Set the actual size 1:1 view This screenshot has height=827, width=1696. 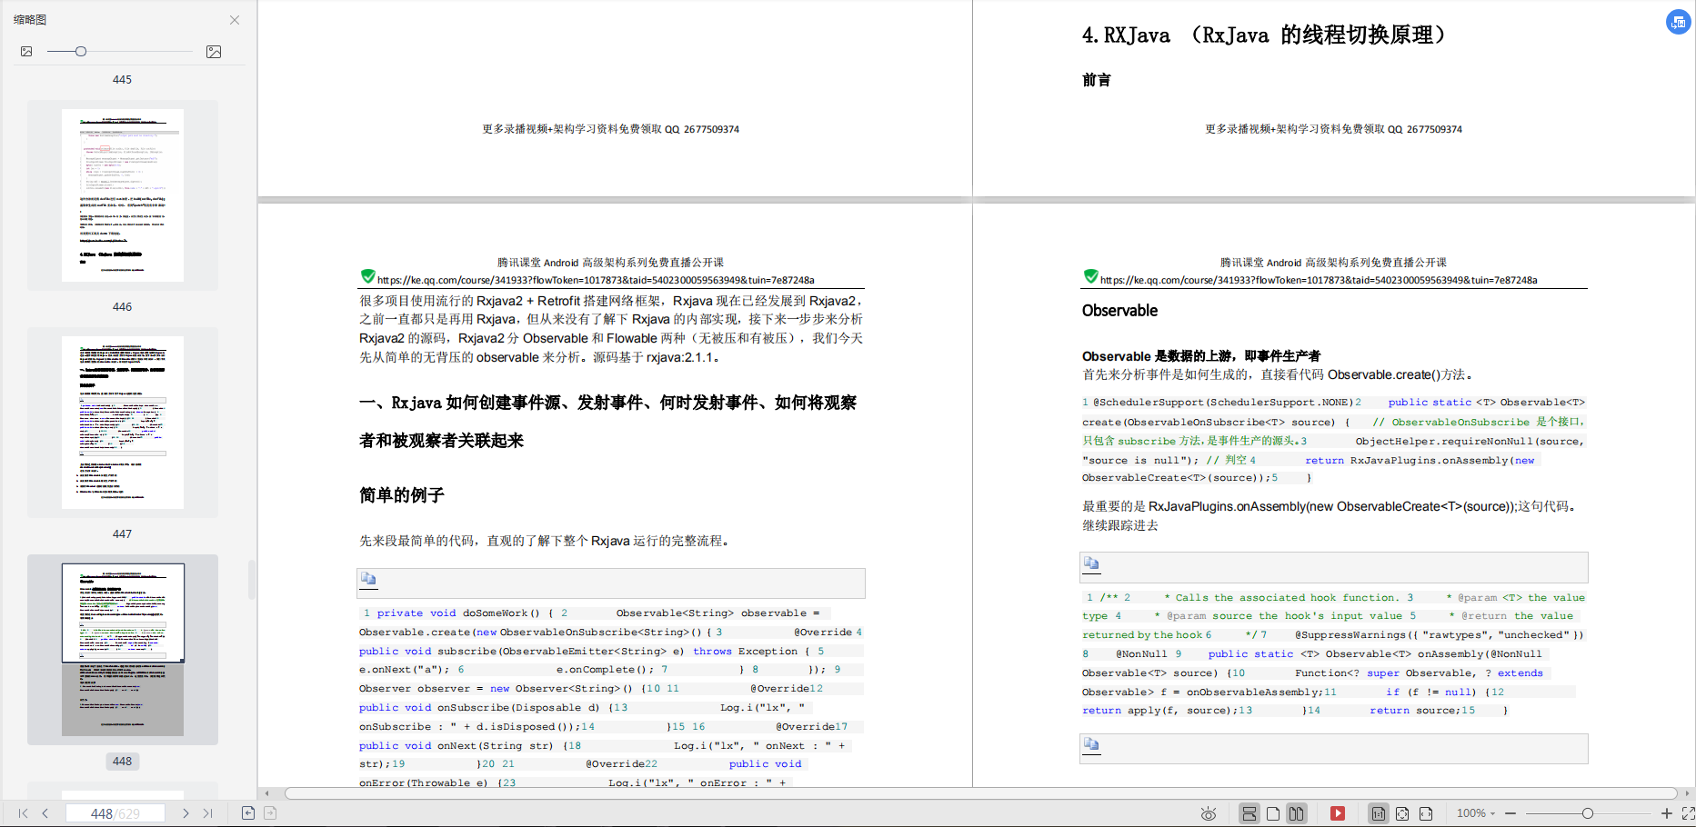tap(1379, 813)
